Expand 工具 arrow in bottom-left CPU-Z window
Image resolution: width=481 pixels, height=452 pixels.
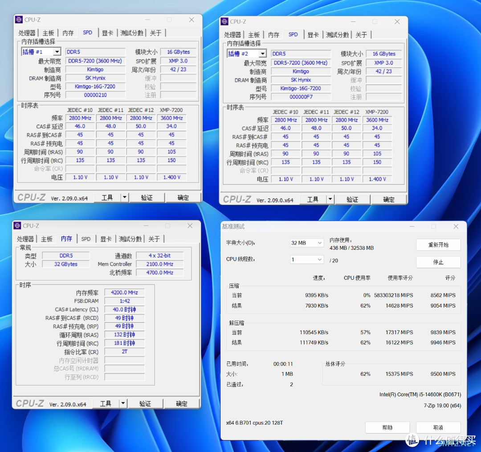123,403
